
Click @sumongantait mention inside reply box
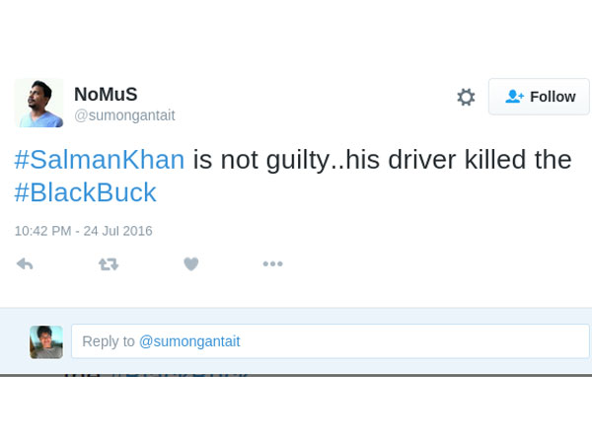click(189, 341)
